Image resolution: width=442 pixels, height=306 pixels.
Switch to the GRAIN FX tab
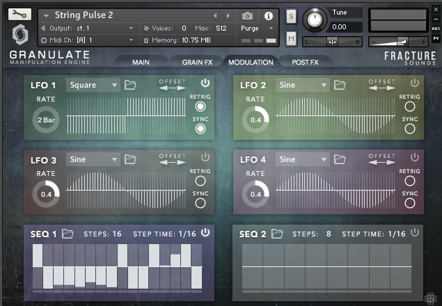click(197, 63)
